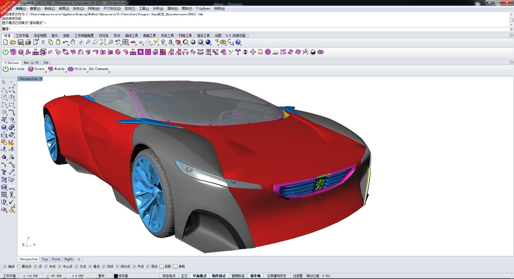The width and height of the screenshot is (514, 279).
Task: Switch to the New in V3 tab
Action: click(31, 63)
